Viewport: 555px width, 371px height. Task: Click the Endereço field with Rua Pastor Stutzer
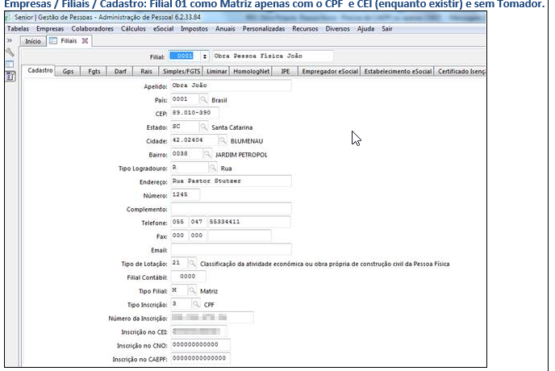231,181
